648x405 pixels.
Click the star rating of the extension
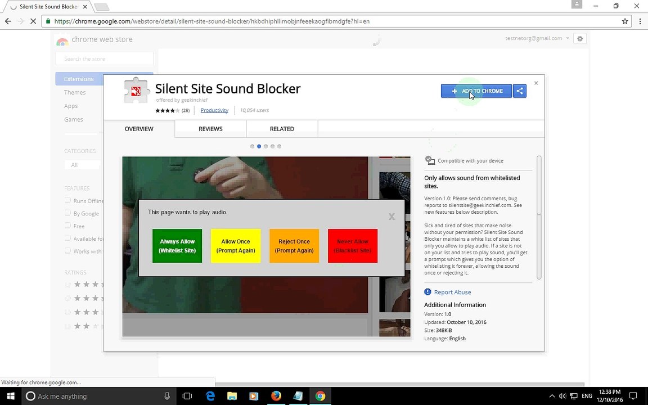(x=168, y=110)
